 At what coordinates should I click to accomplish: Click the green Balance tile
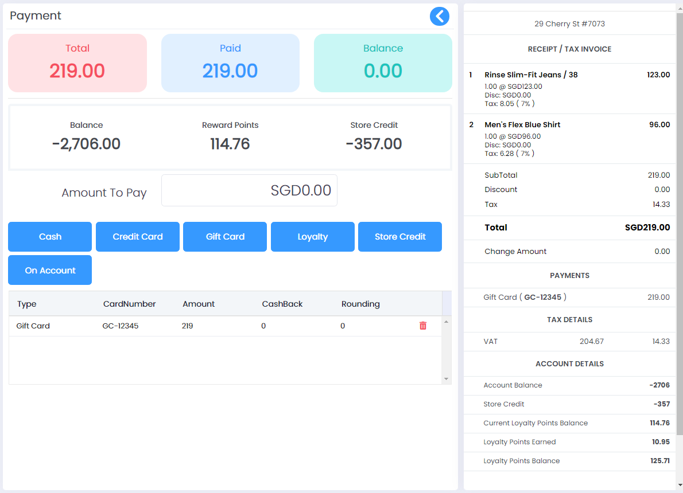coord(383,63)
